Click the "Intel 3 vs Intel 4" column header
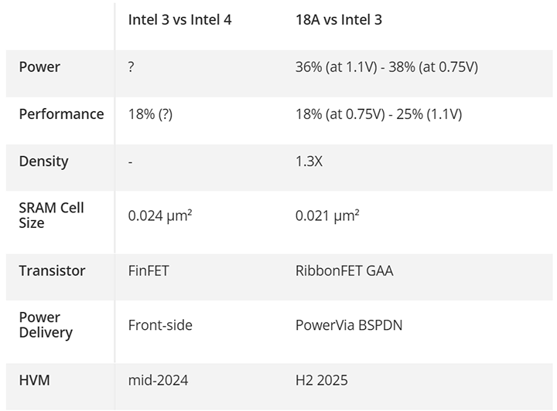 coord(179,20)
